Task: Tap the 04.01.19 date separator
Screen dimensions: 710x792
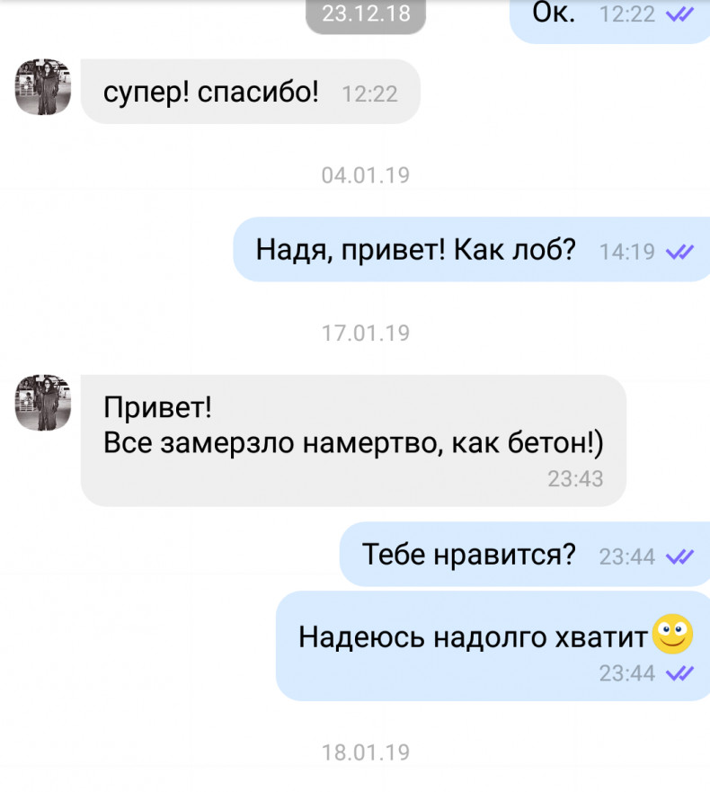Action: [x=366, y=175]
